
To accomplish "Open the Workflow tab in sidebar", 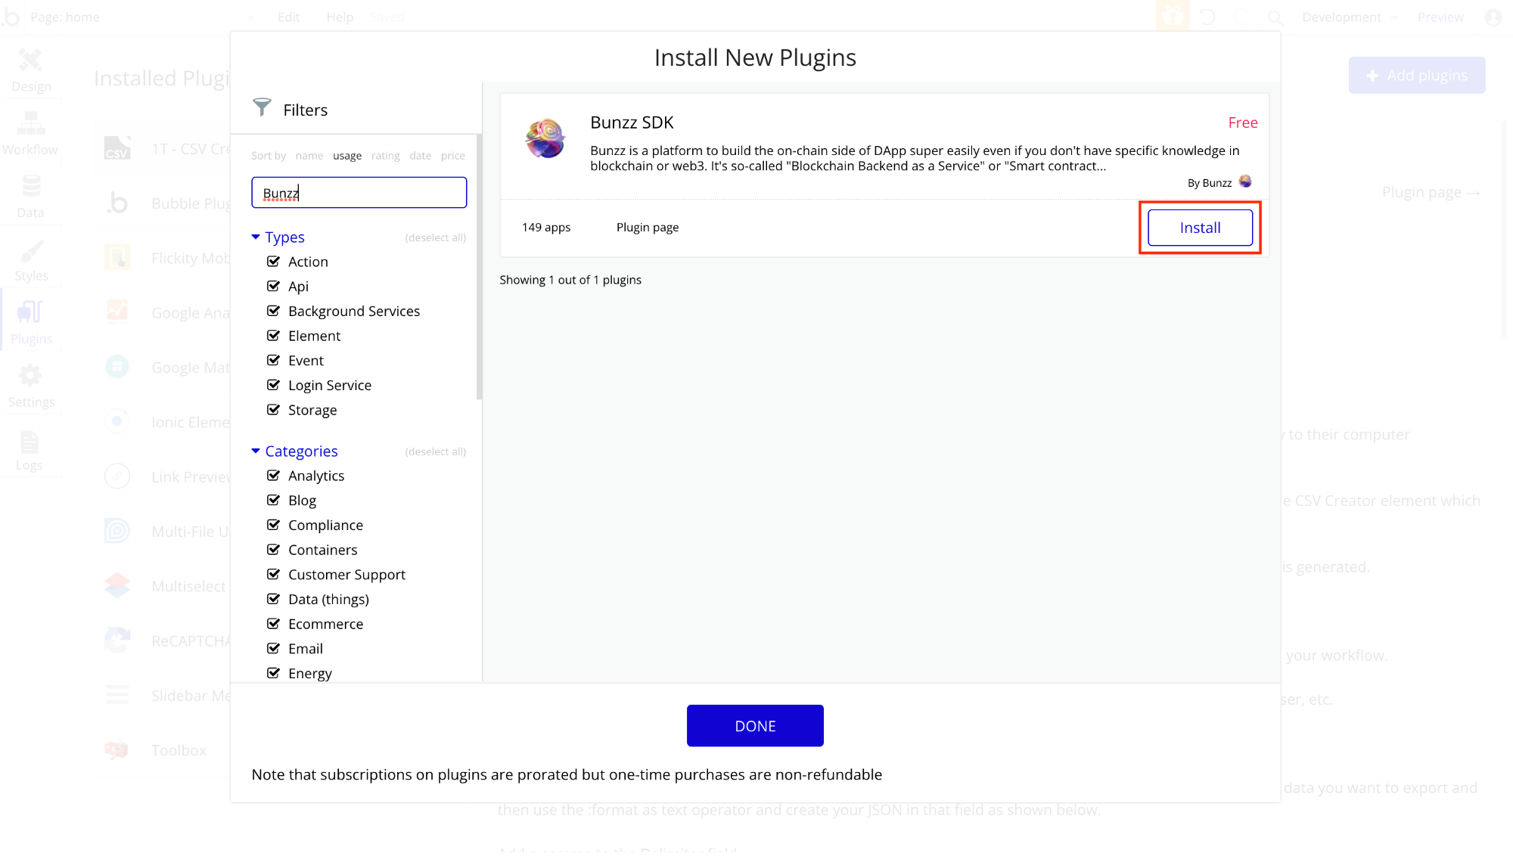I will tap(31, 133).
